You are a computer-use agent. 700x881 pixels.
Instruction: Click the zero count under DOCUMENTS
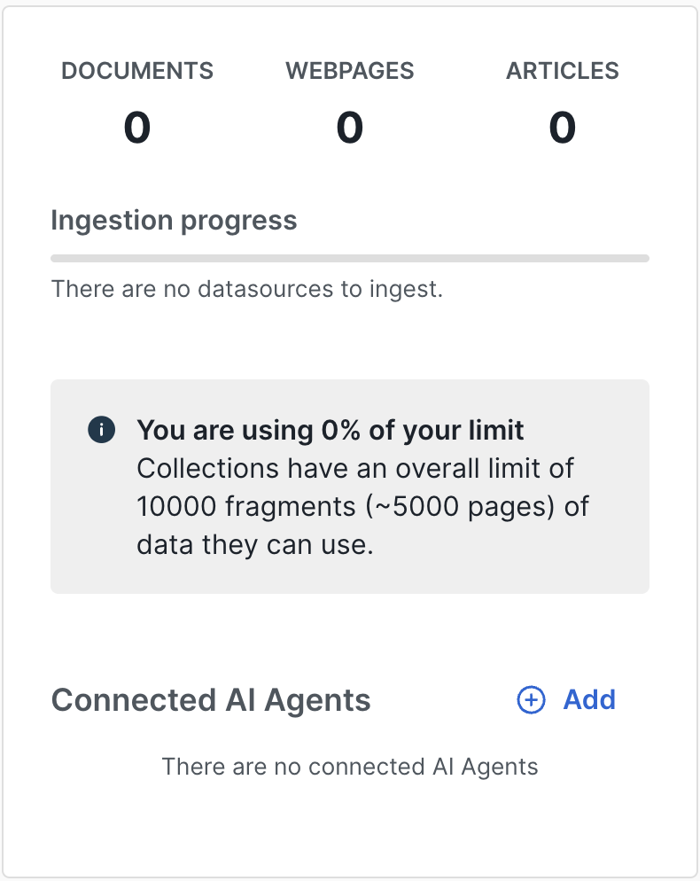[x=137, y=128]
